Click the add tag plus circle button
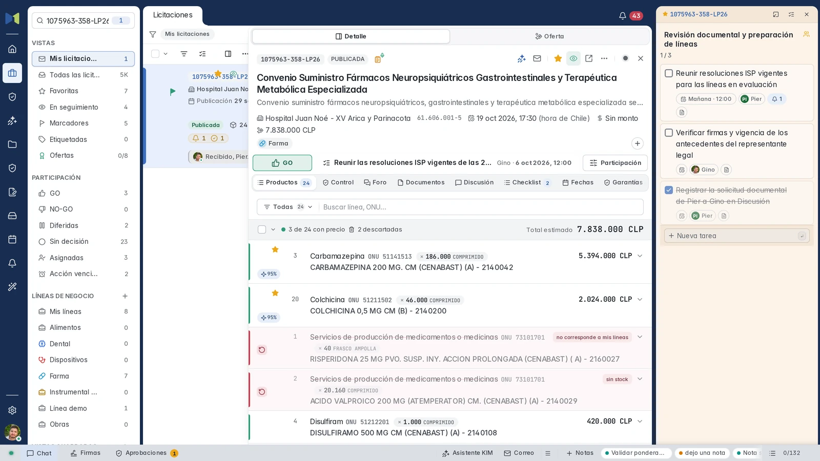The height and width of the screenshot is (461, 820). pyautogui.click(x=638, y=143)
